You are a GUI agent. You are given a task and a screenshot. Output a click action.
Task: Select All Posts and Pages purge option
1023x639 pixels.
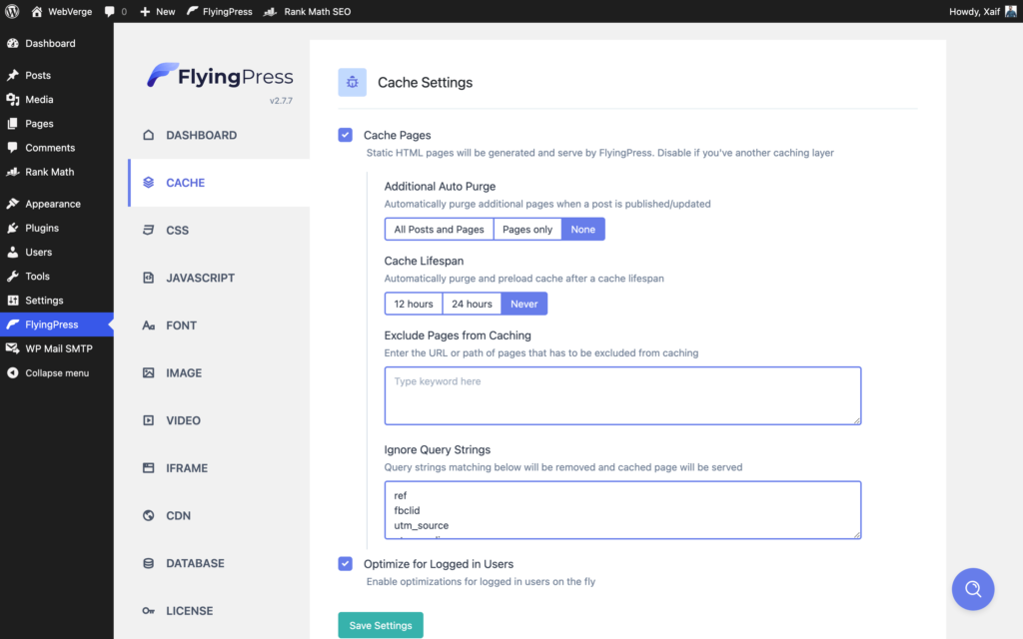438,229
